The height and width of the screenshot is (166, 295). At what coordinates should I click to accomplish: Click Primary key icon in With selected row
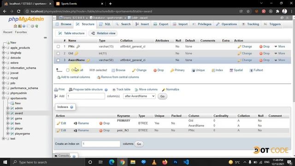pyautogui.click(x=172, y=70)
